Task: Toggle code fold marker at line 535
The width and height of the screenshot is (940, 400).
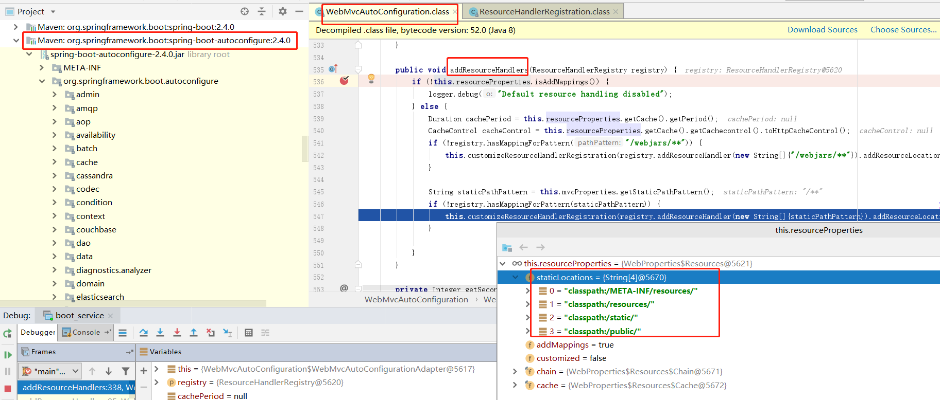Action: point(358,69)
